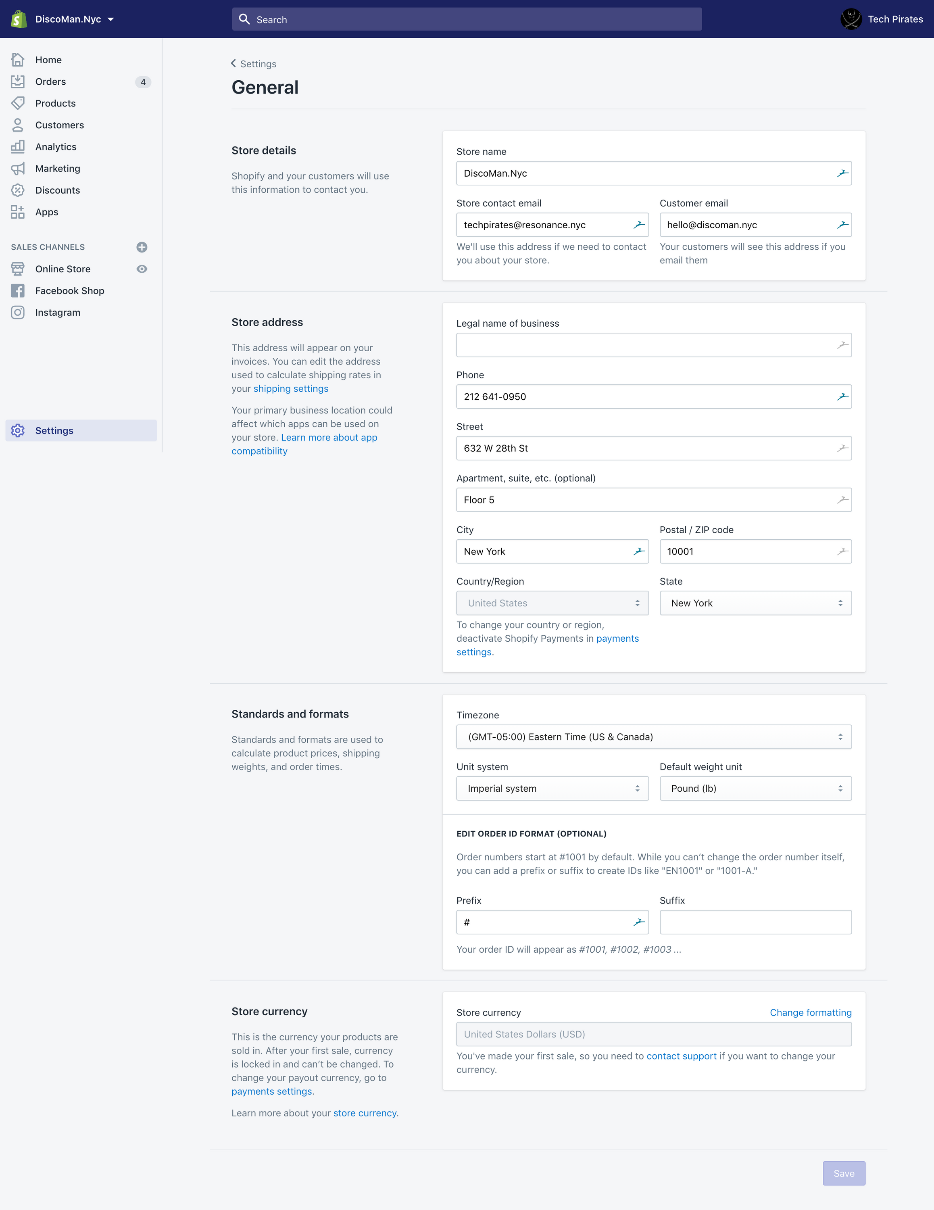Click the Tech Pirates skull avatar
934x1210 pixels.
[851, 19]
